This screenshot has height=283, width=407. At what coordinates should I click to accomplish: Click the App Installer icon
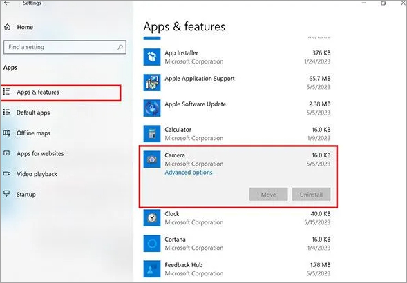[152, 57]
